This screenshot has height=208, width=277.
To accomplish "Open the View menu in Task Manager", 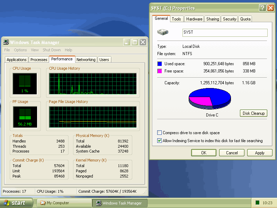I will point(35,50).
